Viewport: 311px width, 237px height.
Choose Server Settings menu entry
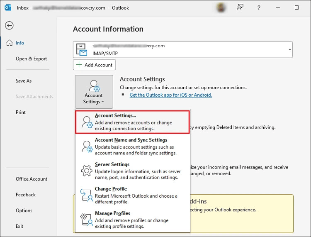click(132, 171)
